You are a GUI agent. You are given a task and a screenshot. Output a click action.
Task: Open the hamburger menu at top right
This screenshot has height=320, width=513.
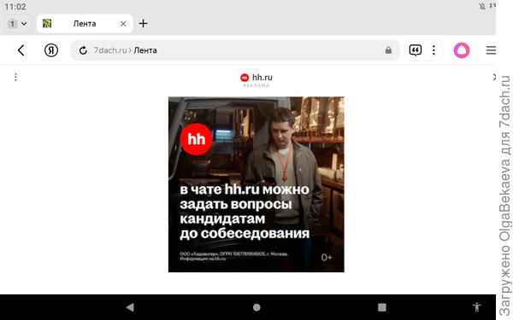click(491, 50)
